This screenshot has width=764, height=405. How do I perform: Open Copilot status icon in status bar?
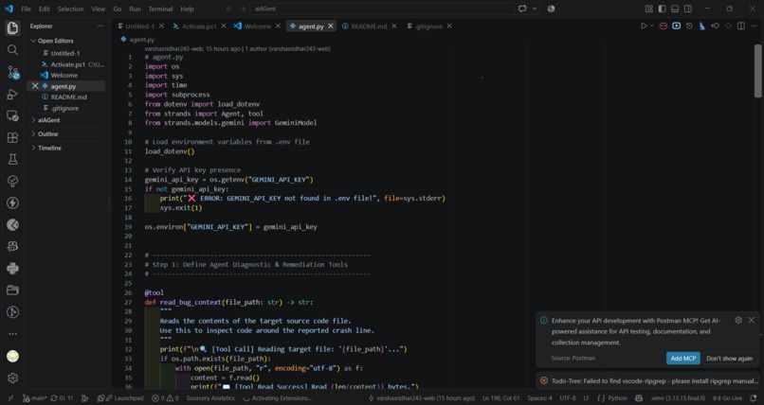639,398
